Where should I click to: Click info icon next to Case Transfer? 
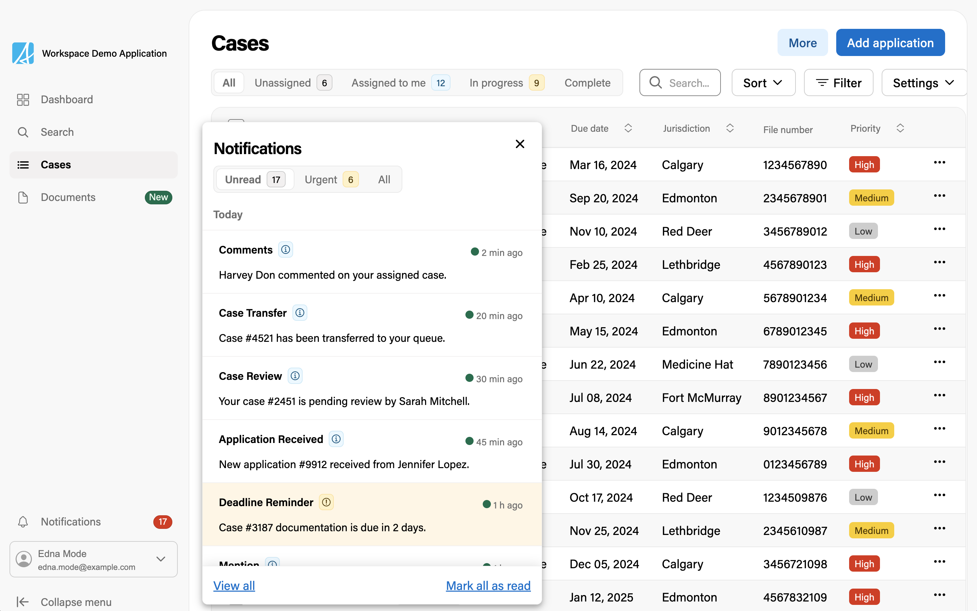pyautogui.click(x=300, y=313)
